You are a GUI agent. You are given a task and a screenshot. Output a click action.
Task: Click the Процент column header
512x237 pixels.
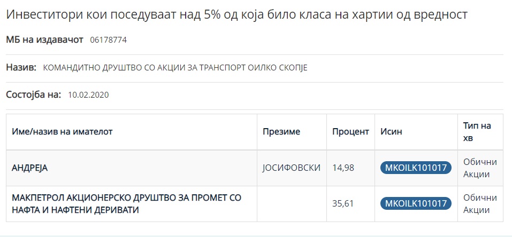coord(350,131)
